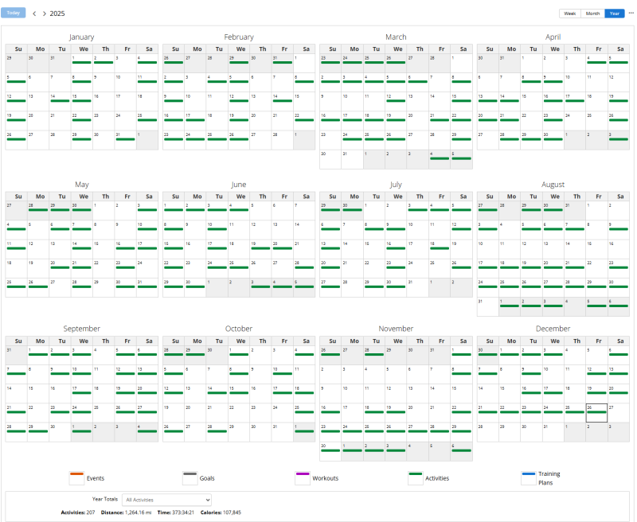Open the August month heading
The height and width of the screenshot is (522, 637).
(x=553, y=185)
